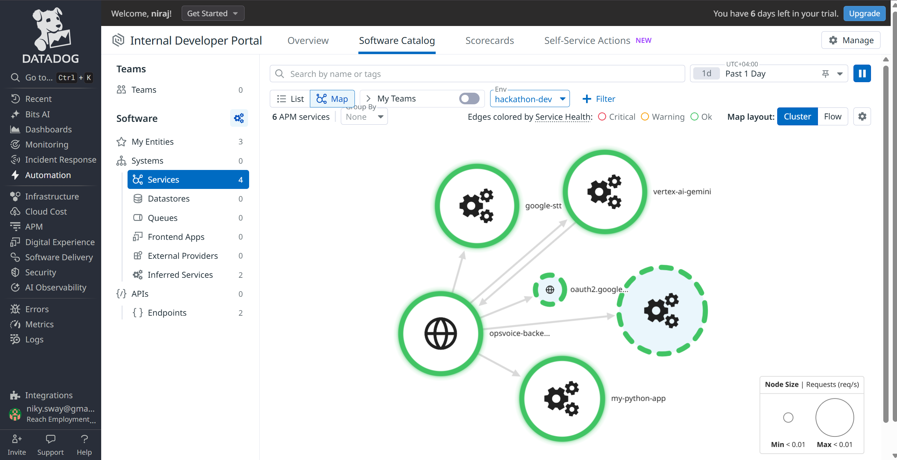Click the Upgrade button
This screenshot has height=460, width=897.
pos(864,13)
